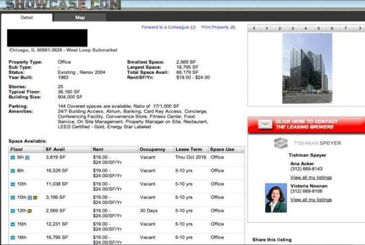Open Victoria Noonan's View all my listings link
The width and height of the screenshot is (365, 245).
point(311,200)
